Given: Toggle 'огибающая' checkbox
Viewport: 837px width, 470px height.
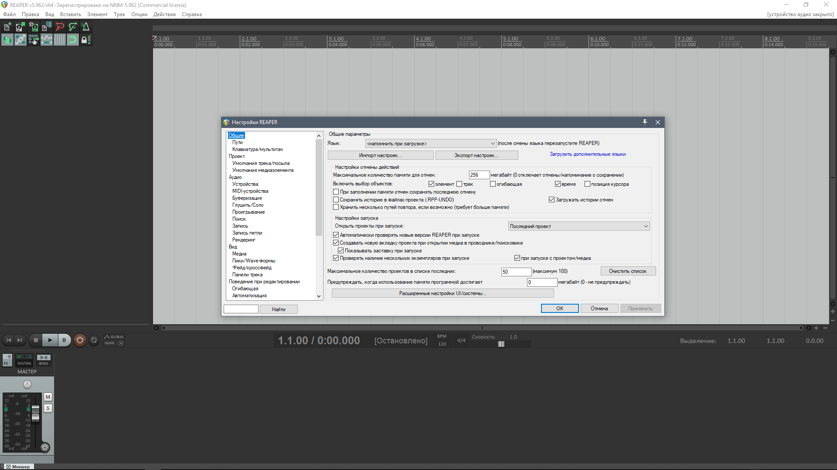Looking at the screenshot, I should coord(493,184).
